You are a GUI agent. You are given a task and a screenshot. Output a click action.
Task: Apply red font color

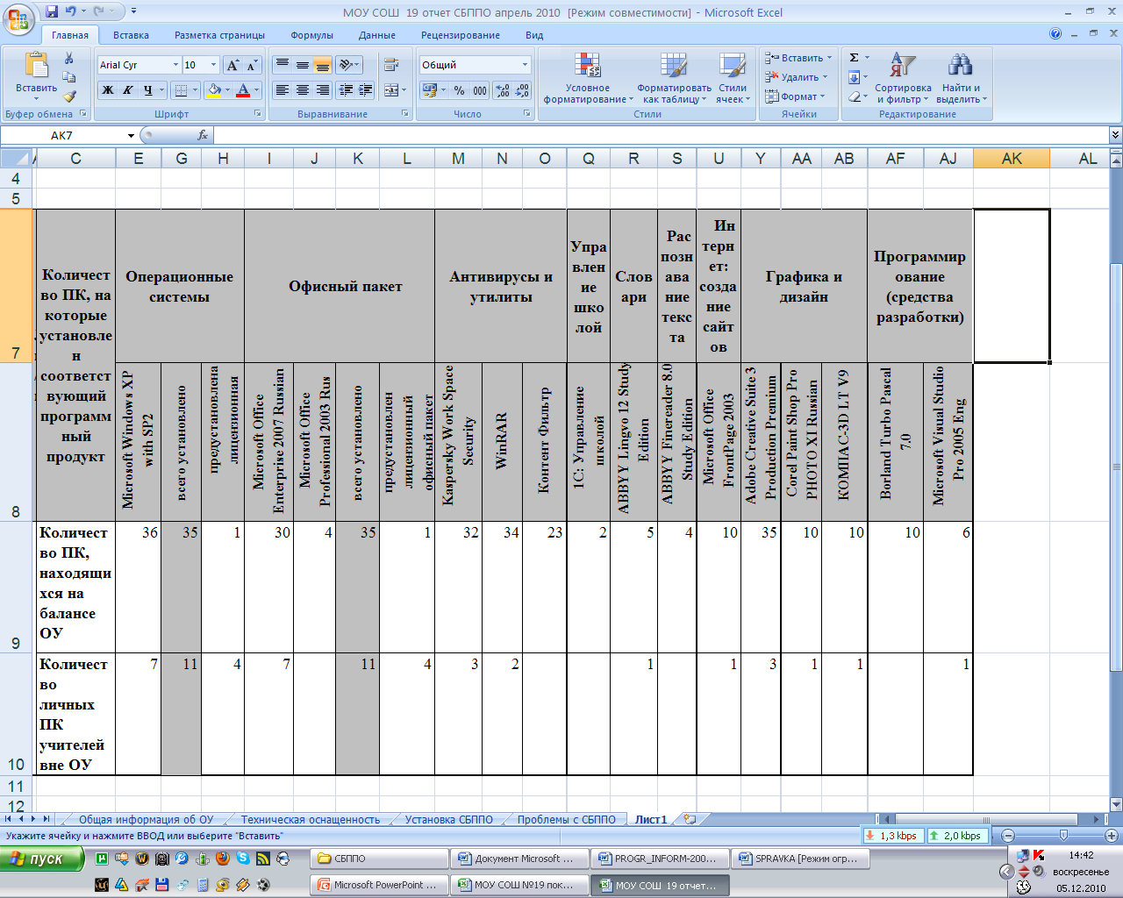click(243, 89)
